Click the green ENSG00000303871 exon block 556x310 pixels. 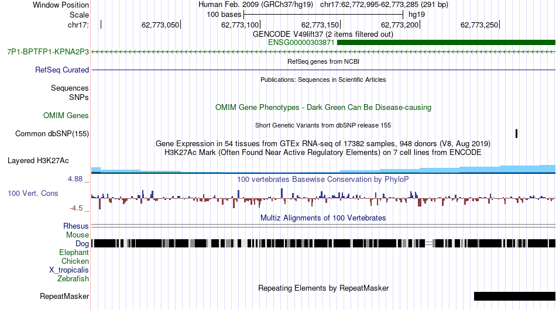(446, 43)
